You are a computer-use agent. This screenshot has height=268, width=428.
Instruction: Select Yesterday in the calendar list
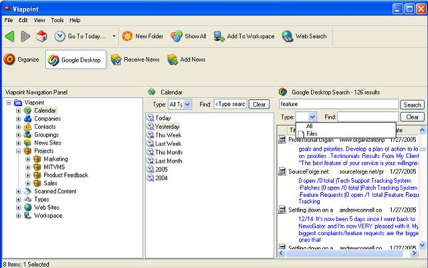(x=167, y=127)
